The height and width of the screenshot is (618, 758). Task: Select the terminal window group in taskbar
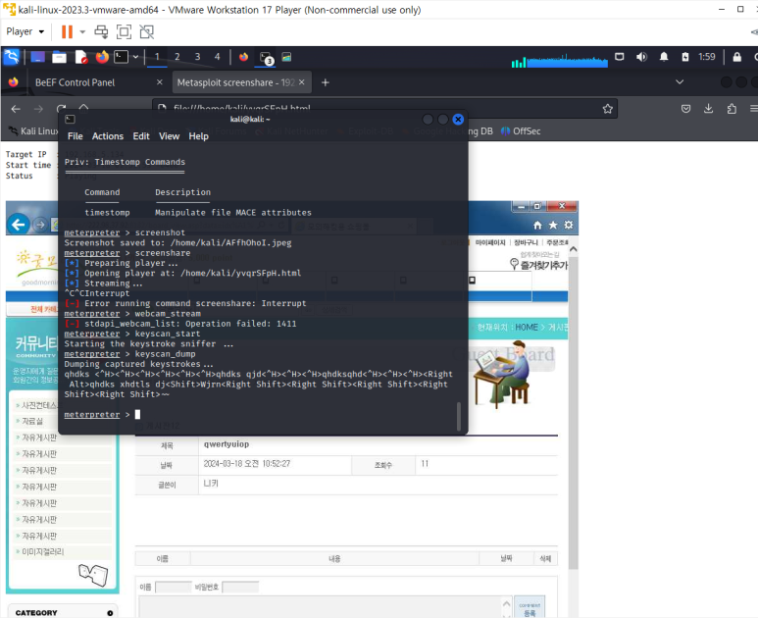(266, 58)
